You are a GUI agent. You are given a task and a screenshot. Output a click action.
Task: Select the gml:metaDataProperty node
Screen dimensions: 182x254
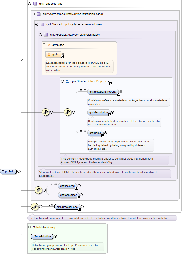(x=103, y=92)
